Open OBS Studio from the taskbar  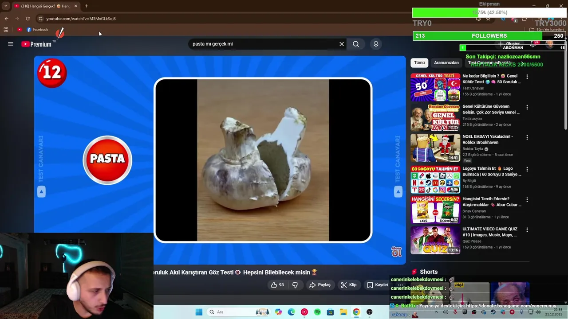pos(369,312)
